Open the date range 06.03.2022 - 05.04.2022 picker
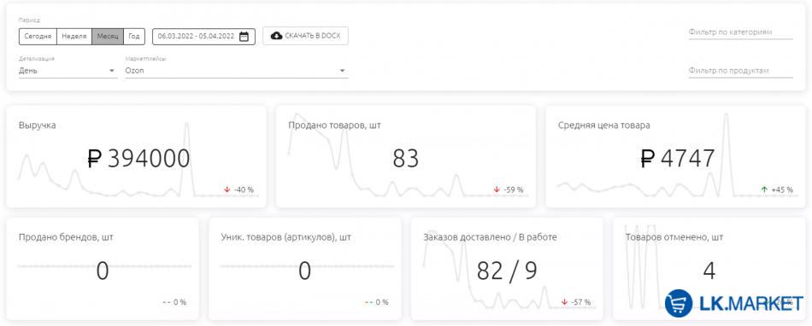 point(203,36)
